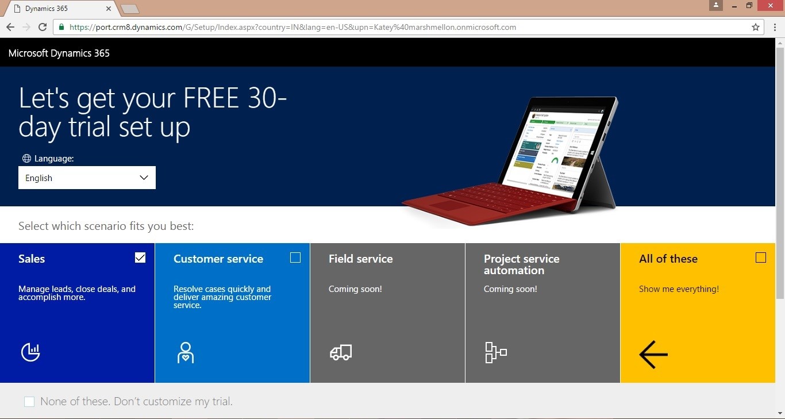Click the All of these heading
The width and height of the screenshot is (785, 419).
click(668, 259)
